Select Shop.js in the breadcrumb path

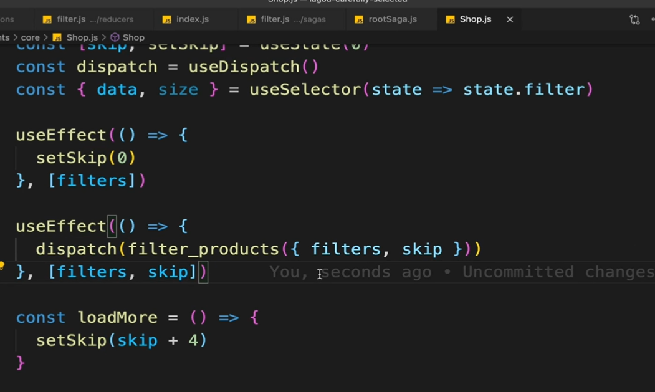tap(82, 37)
